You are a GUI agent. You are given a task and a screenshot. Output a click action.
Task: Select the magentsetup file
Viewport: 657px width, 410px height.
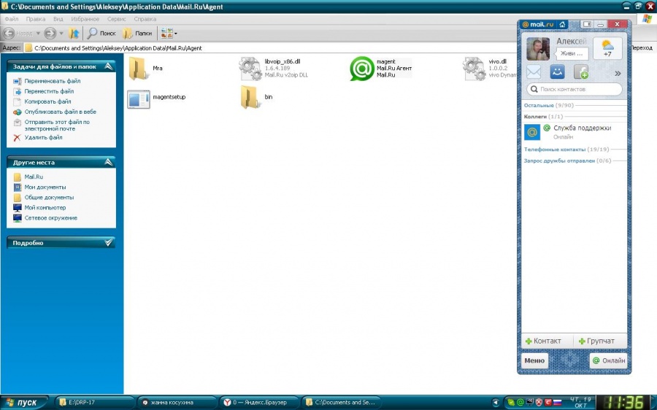[x=156, y=99]
